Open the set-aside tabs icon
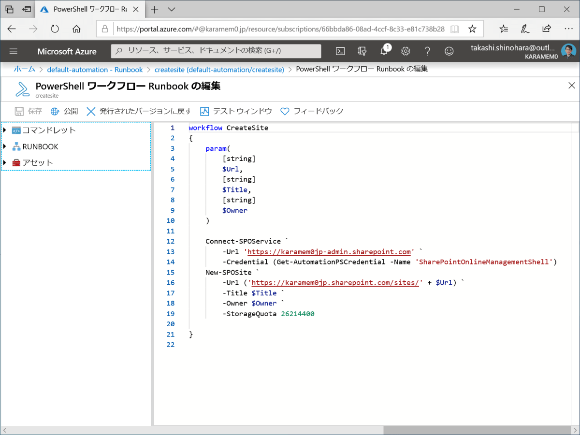580x435 pixels. (x=10, y=9)
